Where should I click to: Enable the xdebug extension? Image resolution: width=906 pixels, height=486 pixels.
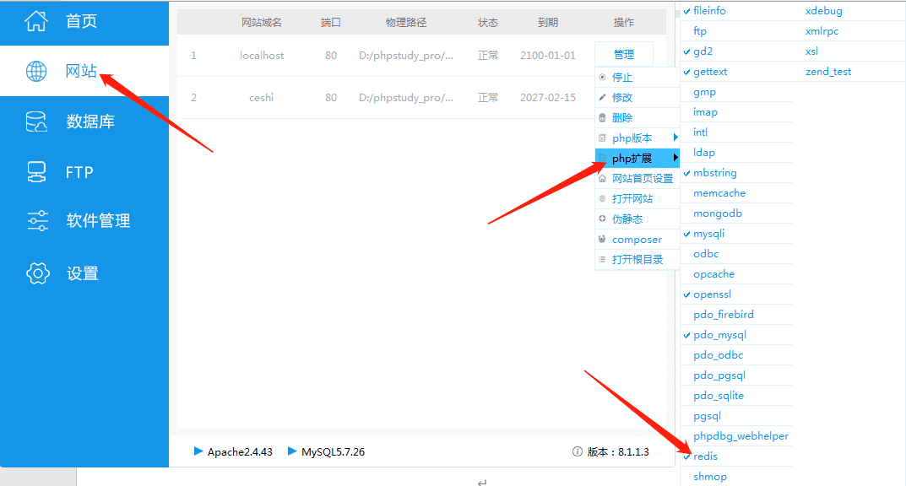point(823,10)
